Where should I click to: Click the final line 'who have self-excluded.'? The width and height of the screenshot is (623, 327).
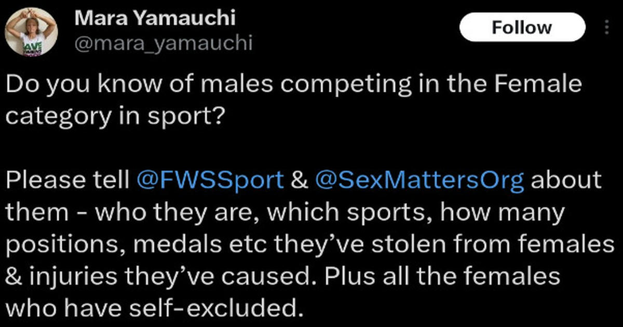154,308
